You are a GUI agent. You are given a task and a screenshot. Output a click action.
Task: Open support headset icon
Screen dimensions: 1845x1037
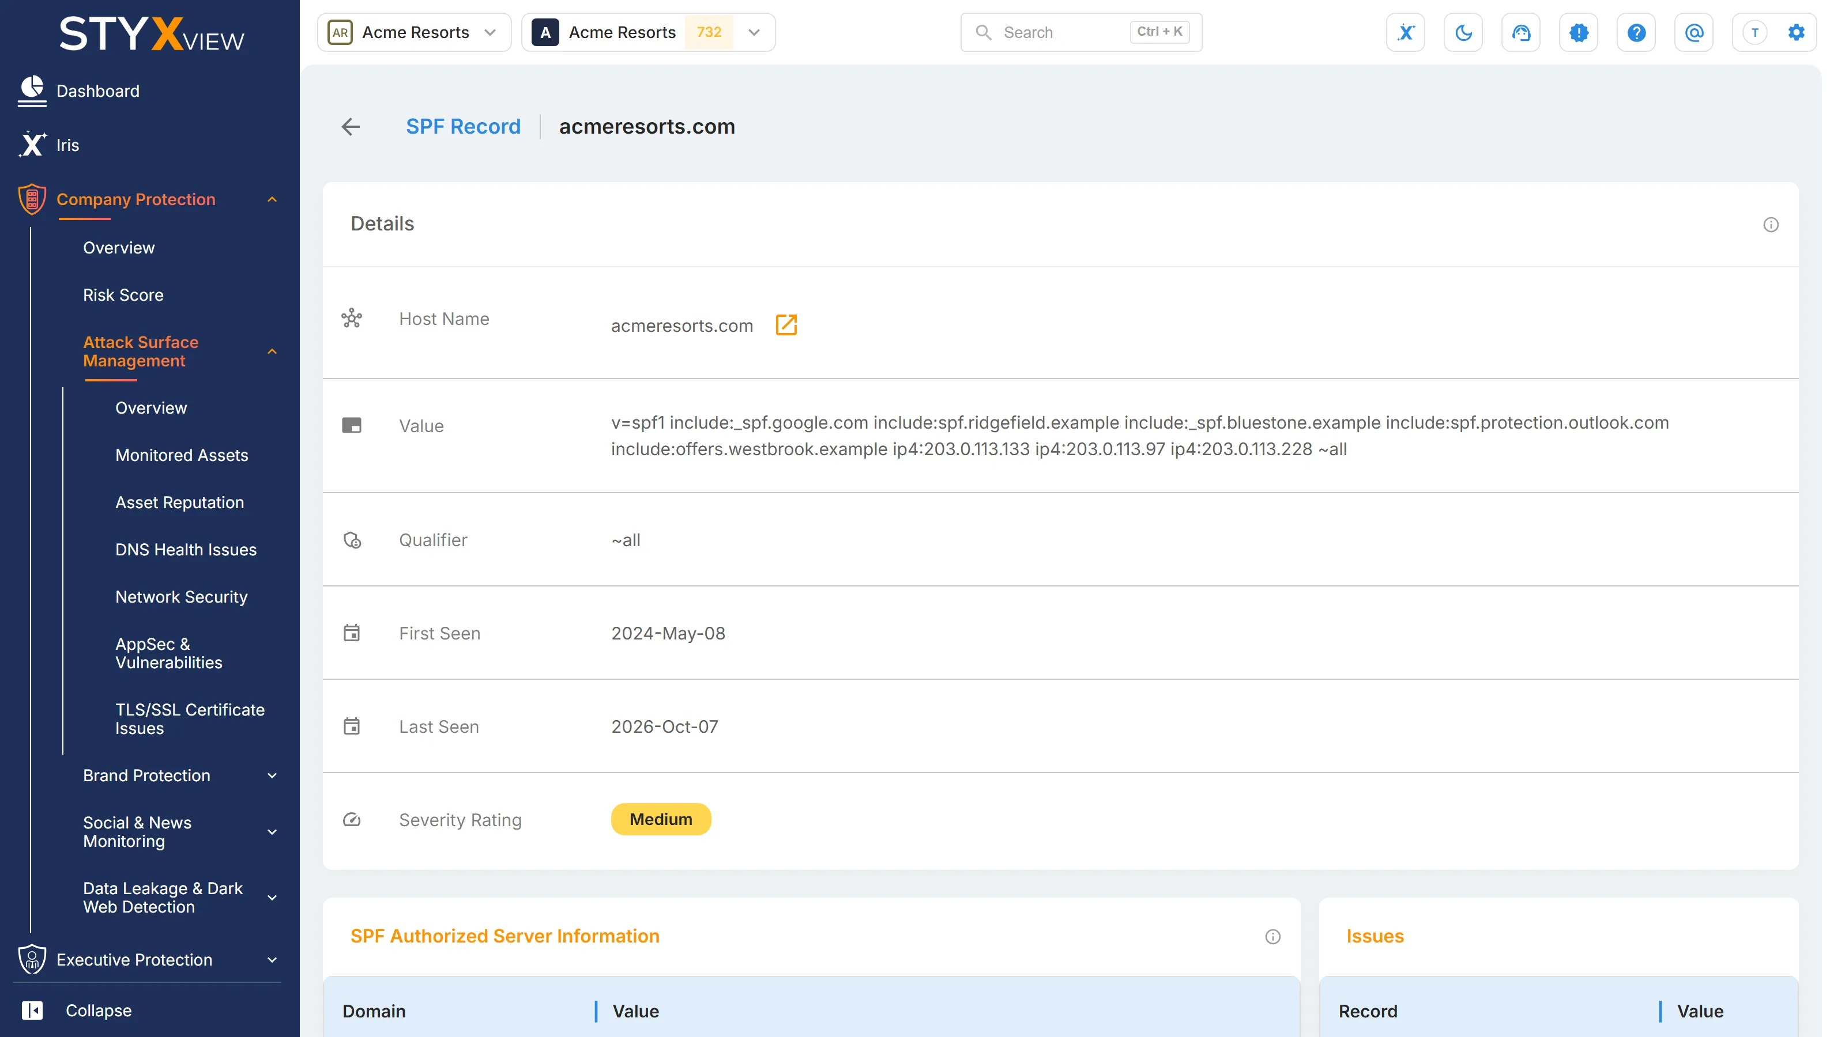pos(1520,32)
